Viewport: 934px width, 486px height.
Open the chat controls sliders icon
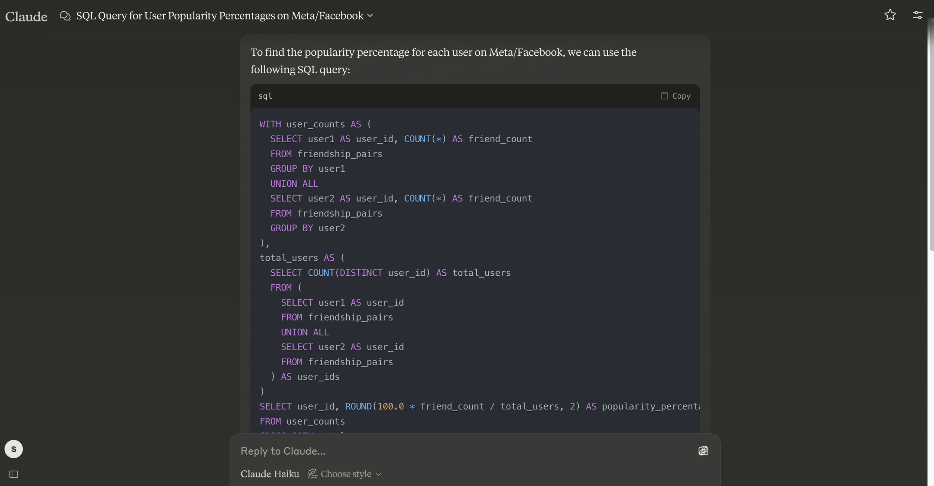[917, 15]
